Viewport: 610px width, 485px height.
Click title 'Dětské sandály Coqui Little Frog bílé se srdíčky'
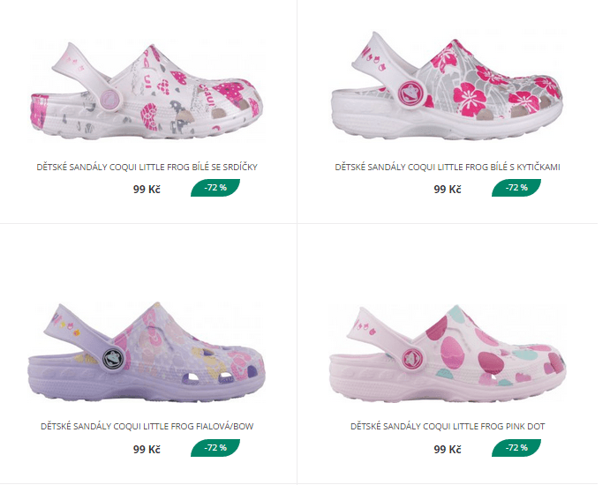(x=147, y=168)
